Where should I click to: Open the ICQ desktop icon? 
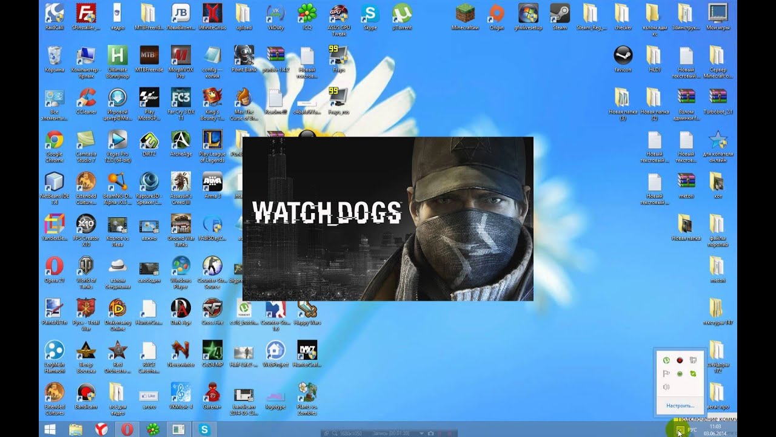point(307,16)
